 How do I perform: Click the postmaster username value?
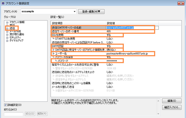point(127,54)
